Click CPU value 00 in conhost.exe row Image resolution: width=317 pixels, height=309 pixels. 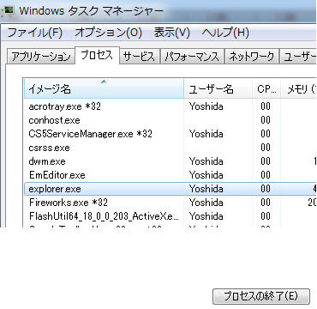tap(266, 120)
